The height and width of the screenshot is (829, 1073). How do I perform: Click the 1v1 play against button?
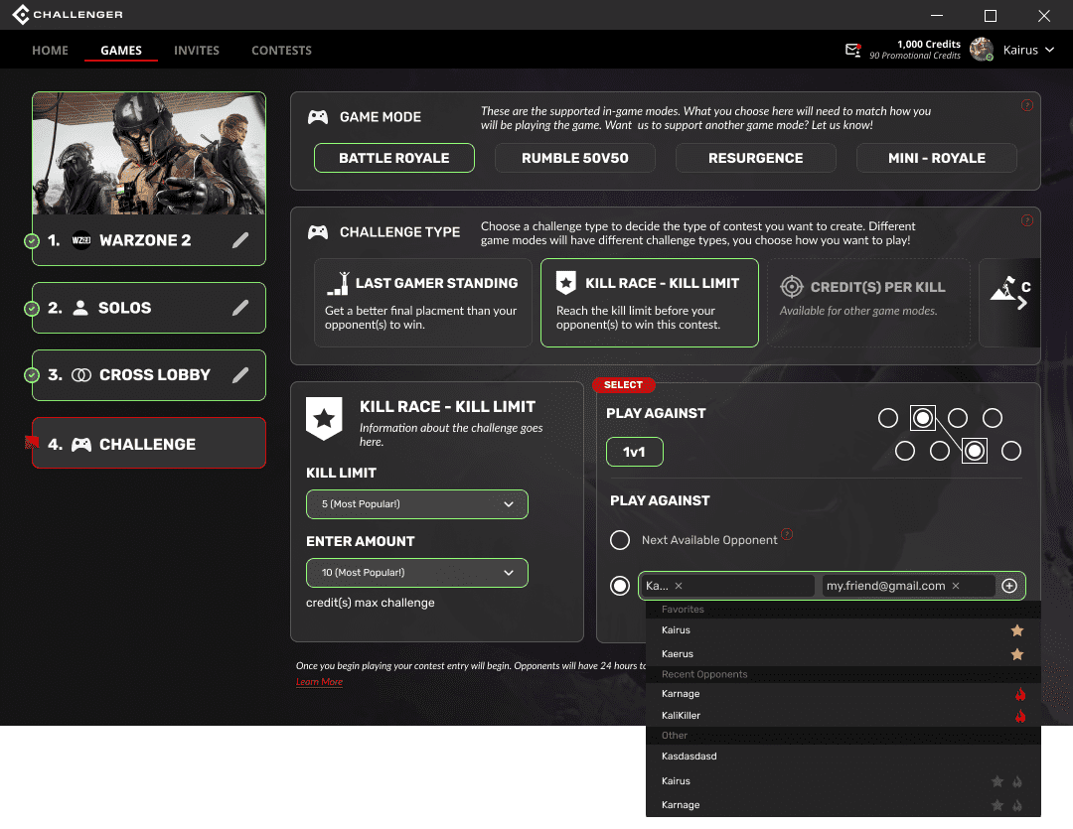pyautogui.click(x=634, y=452)
